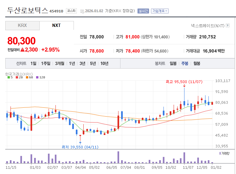Click the 고가 81,000 value
Viewport: 236px width, 174px height.
point(133,37)
